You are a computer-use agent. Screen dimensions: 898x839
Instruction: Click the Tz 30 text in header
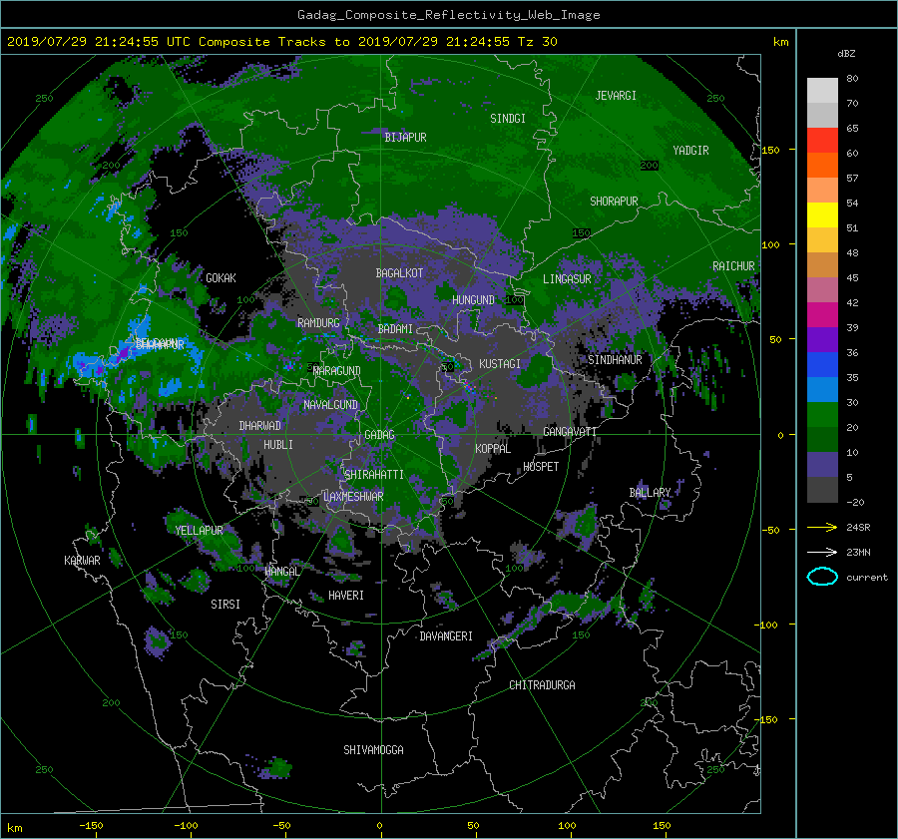pos(538,42)
